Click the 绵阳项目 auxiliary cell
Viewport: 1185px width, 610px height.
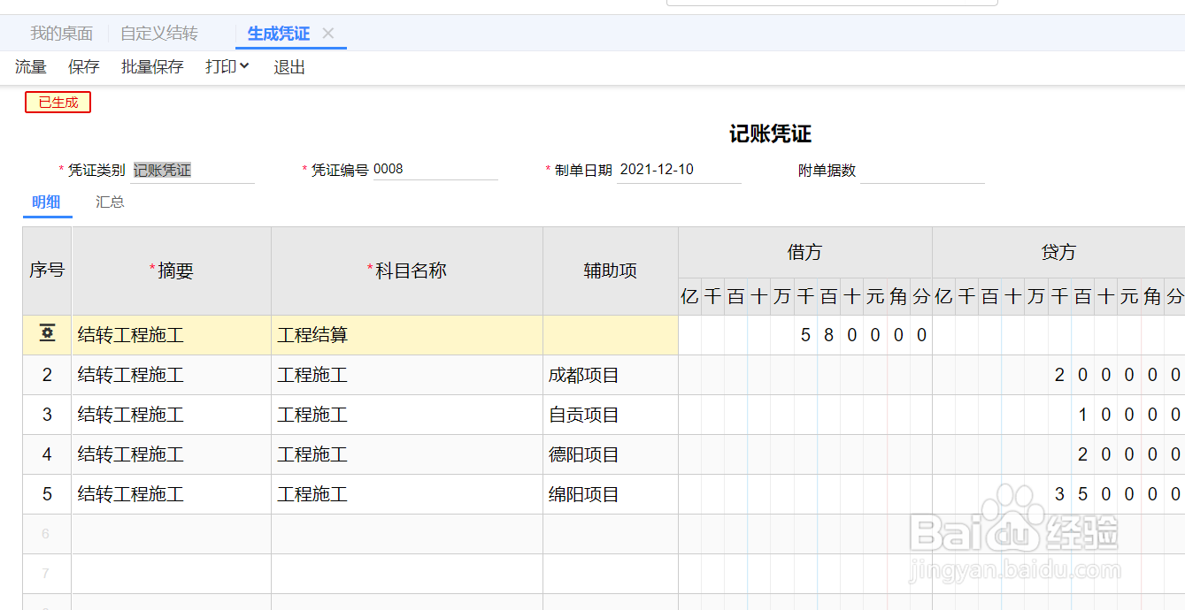point(610,494)
